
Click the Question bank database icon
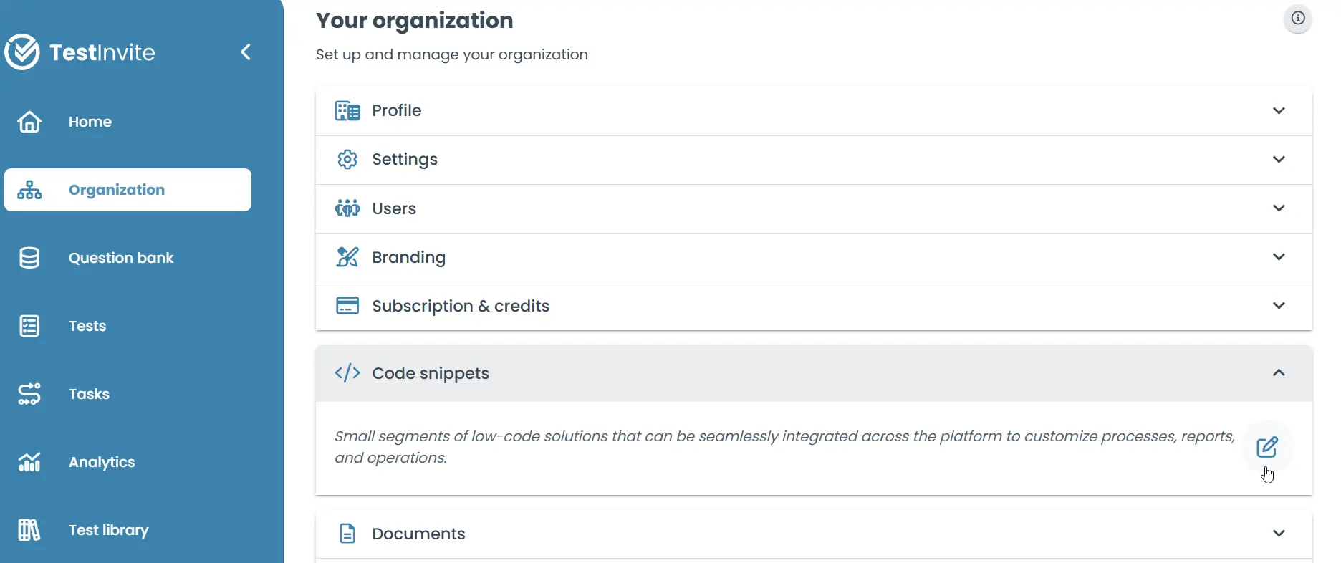click(29, 258)
